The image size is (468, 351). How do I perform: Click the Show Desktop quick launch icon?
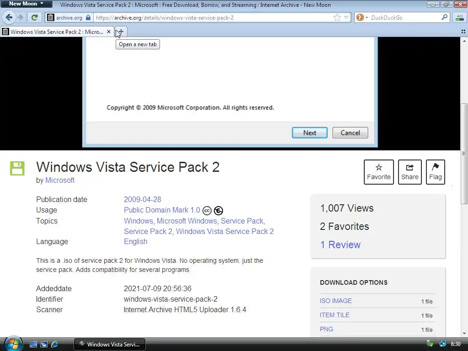[33, 345]
